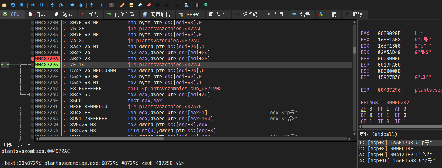
Task: Open the Comments toolbar icon
Action: pos(131,5)
